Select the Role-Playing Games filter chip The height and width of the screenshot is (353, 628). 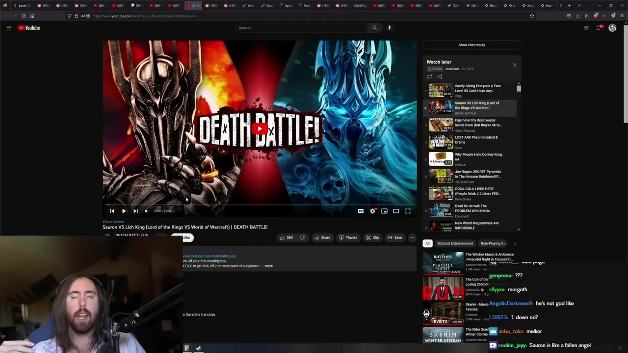(x=494, y=244)
